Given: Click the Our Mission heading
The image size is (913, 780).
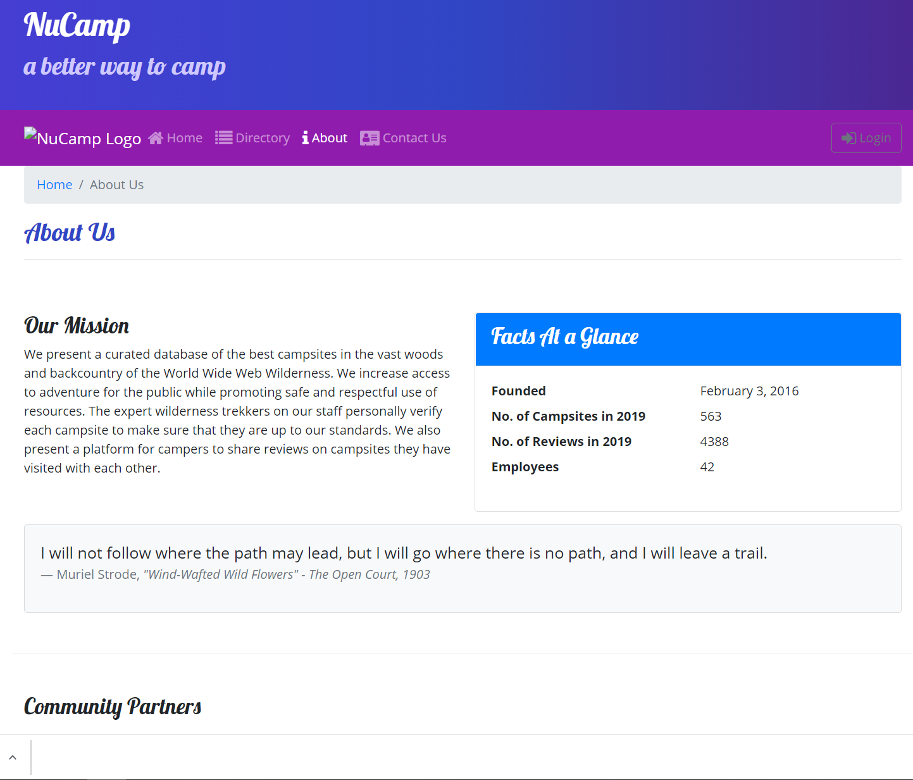Looking at the screenshot, I should pyautogui.click(x=77, y=326).
